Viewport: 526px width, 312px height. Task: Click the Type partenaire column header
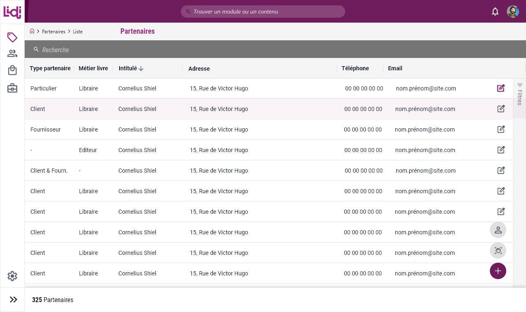click(50, 68)
